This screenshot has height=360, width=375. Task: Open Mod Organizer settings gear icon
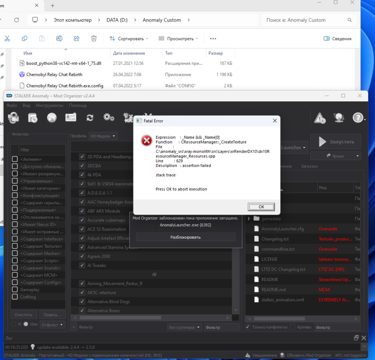pyautogui.click(x=109, y=118)
